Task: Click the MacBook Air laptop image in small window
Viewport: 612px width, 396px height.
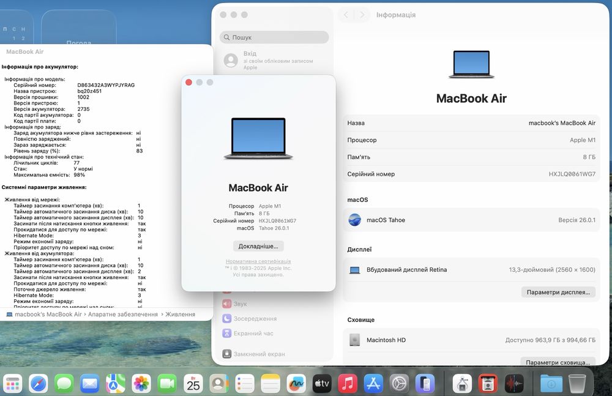Action: 258,139
